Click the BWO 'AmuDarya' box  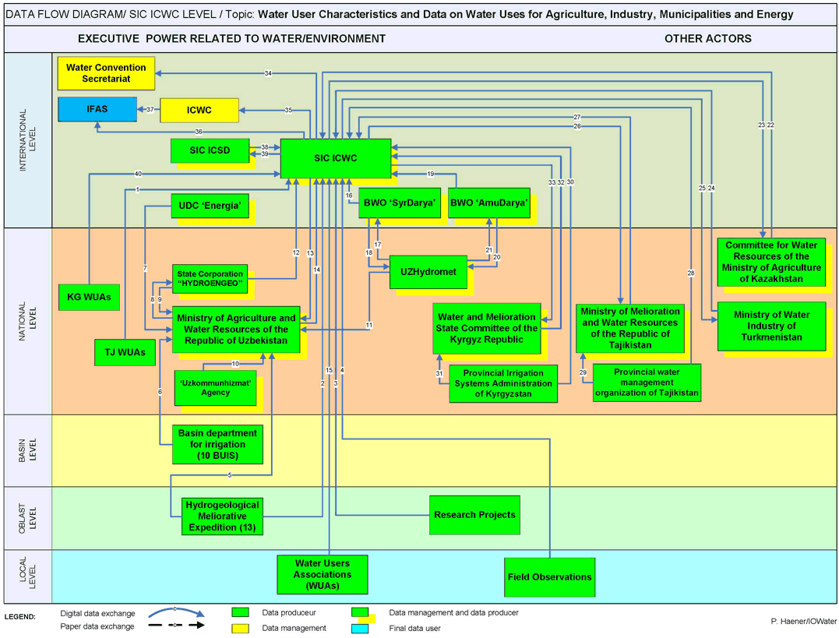[x=489, y=203]
